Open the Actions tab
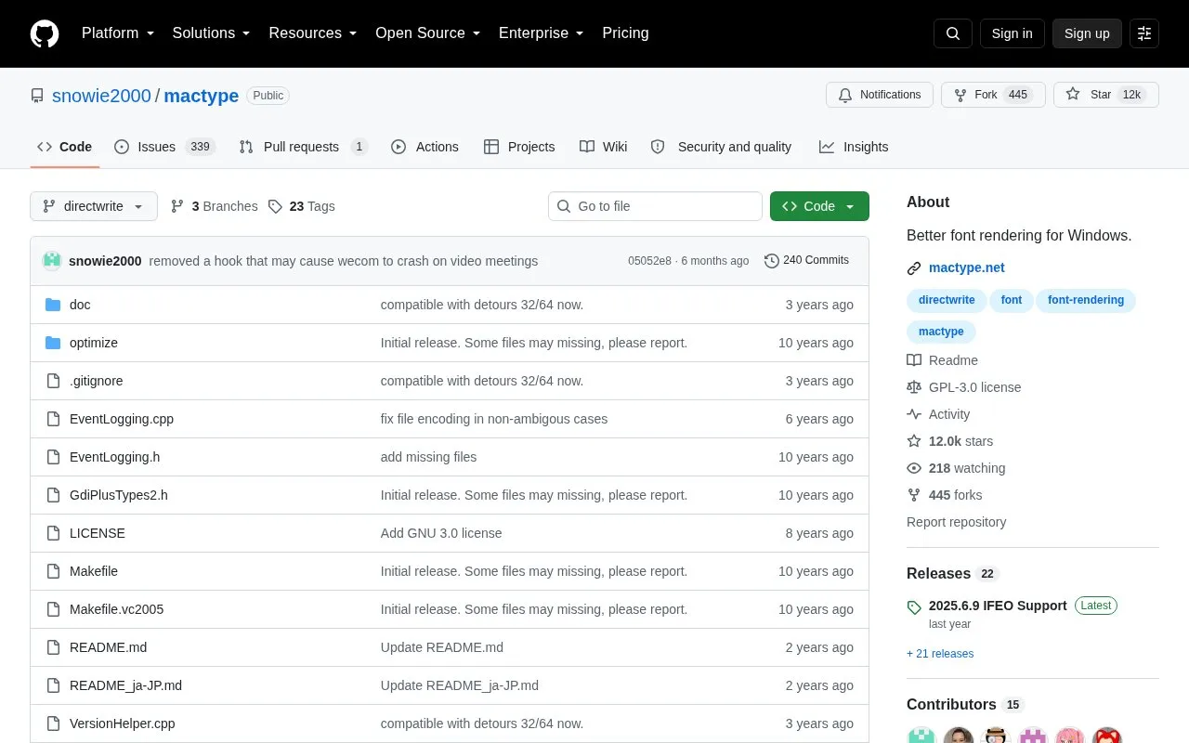 (425, 147)
